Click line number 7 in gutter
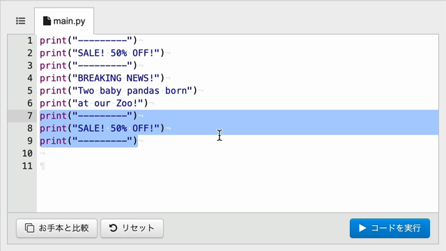The image size is (446, 251). (30, 116)
